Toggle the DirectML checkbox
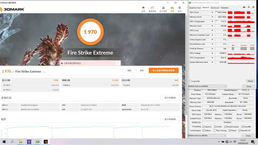The width and height of the screenshot is (258, 145). tap(243, 127)
